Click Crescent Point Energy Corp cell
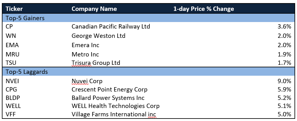297x121 pixels. pyautogui.click(x=110, y=89)
